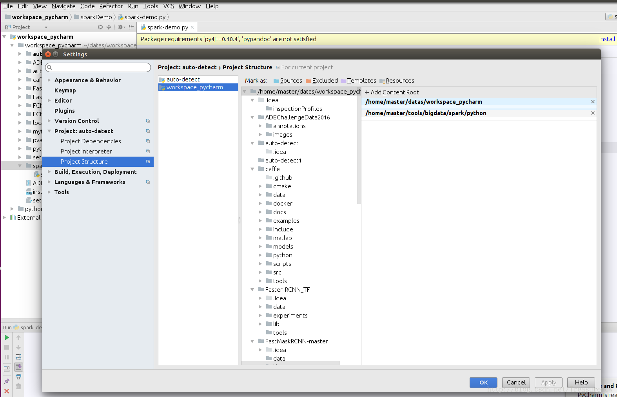The height and width of the screenshot is (397, 617).
Task: Open the File menu
Action: pyautogui.click(x=8, y=6)
